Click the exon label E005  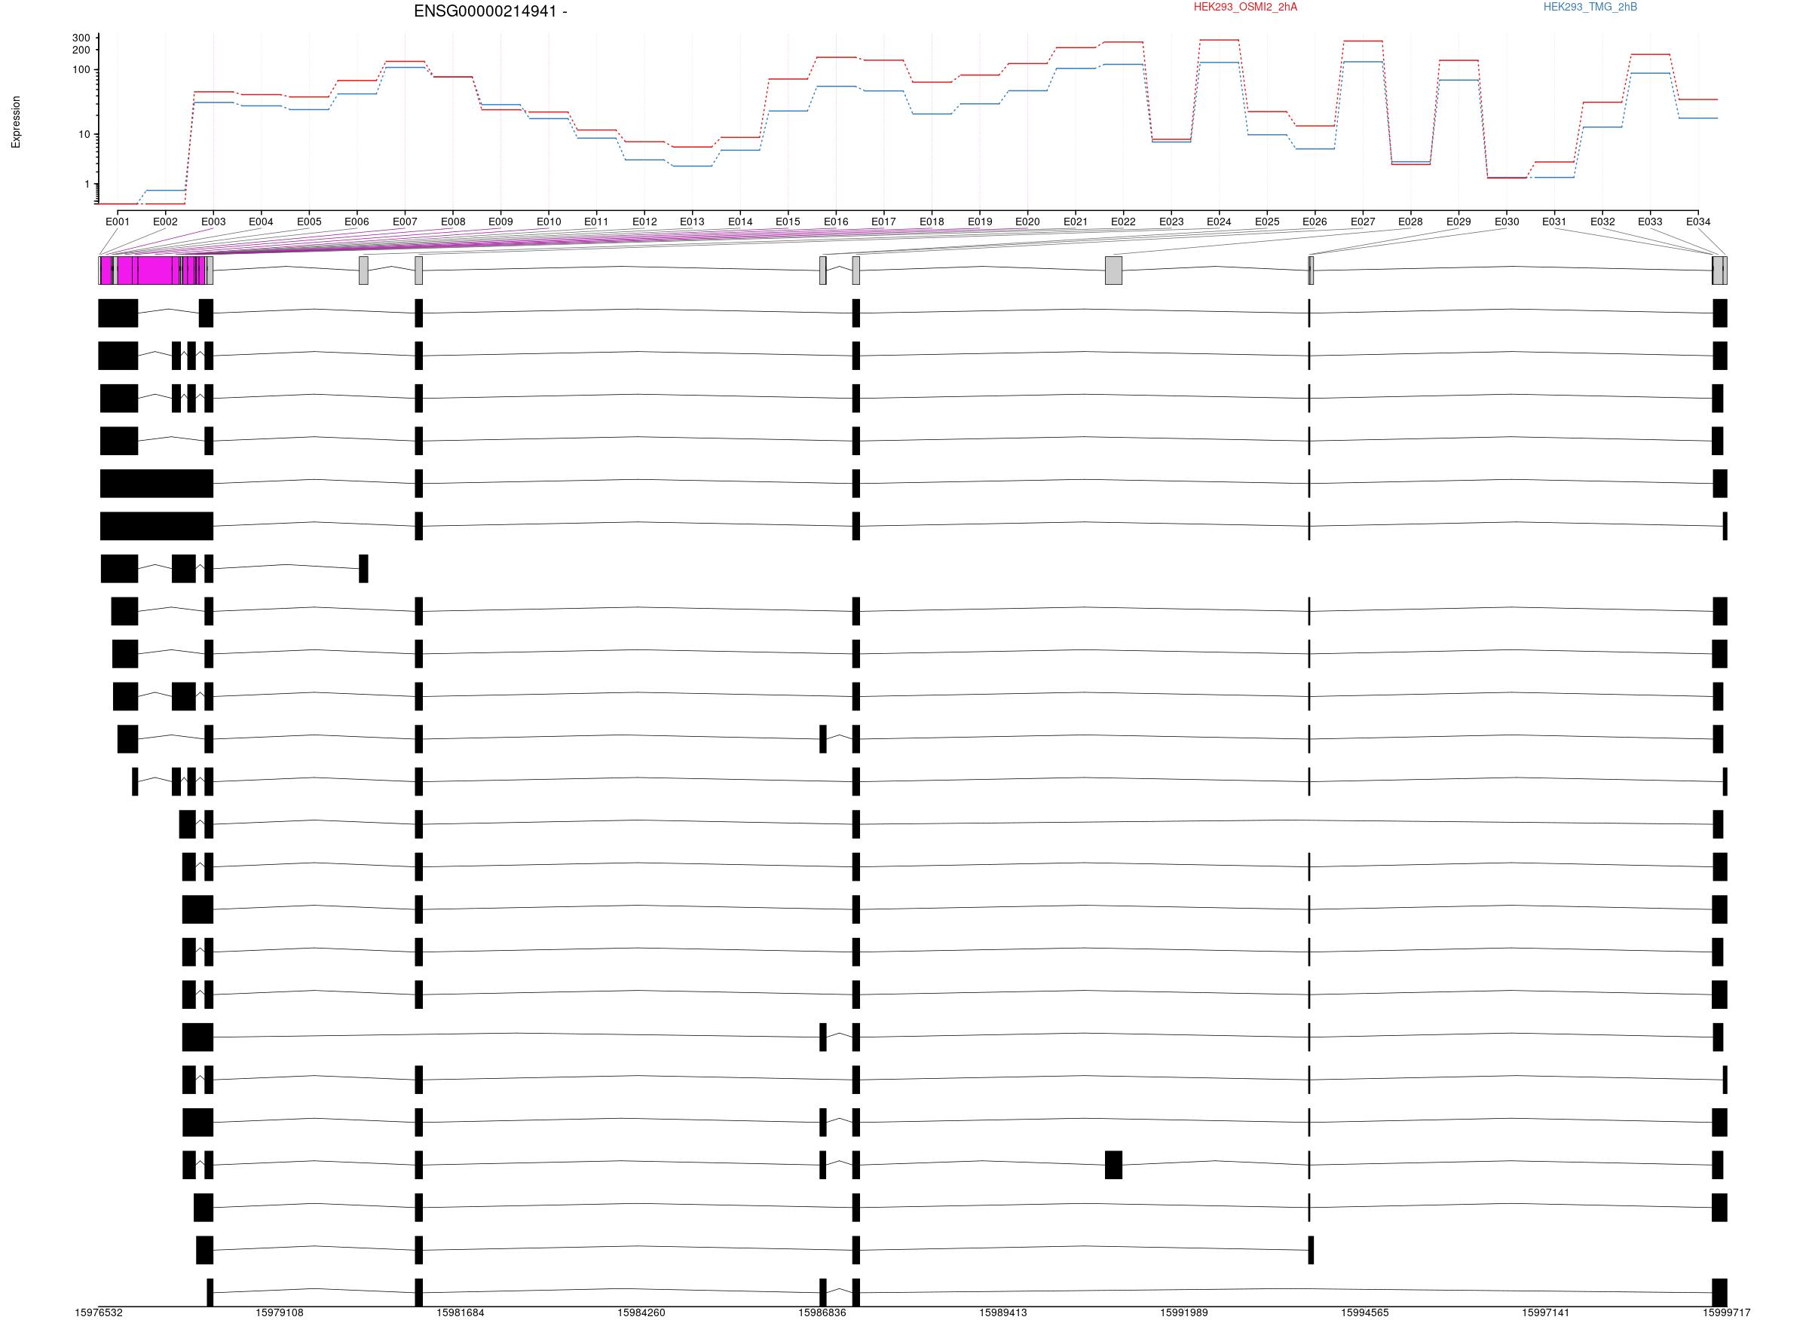(309, 222)
